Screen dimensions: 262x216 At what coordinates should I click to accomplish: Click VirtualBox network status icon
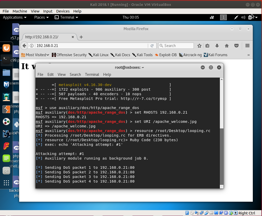[x=201, y=213]
